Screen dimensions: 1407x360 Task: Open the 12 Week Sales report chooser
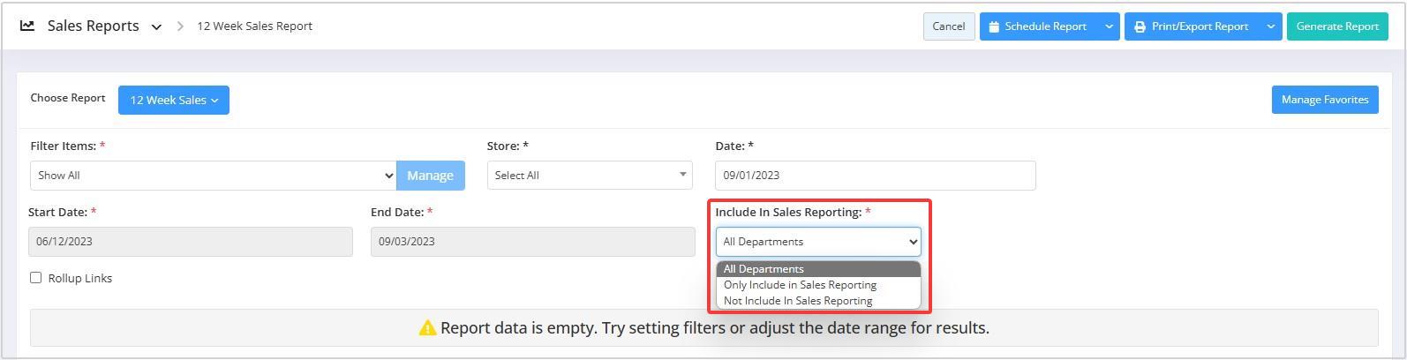click(174, 100)
